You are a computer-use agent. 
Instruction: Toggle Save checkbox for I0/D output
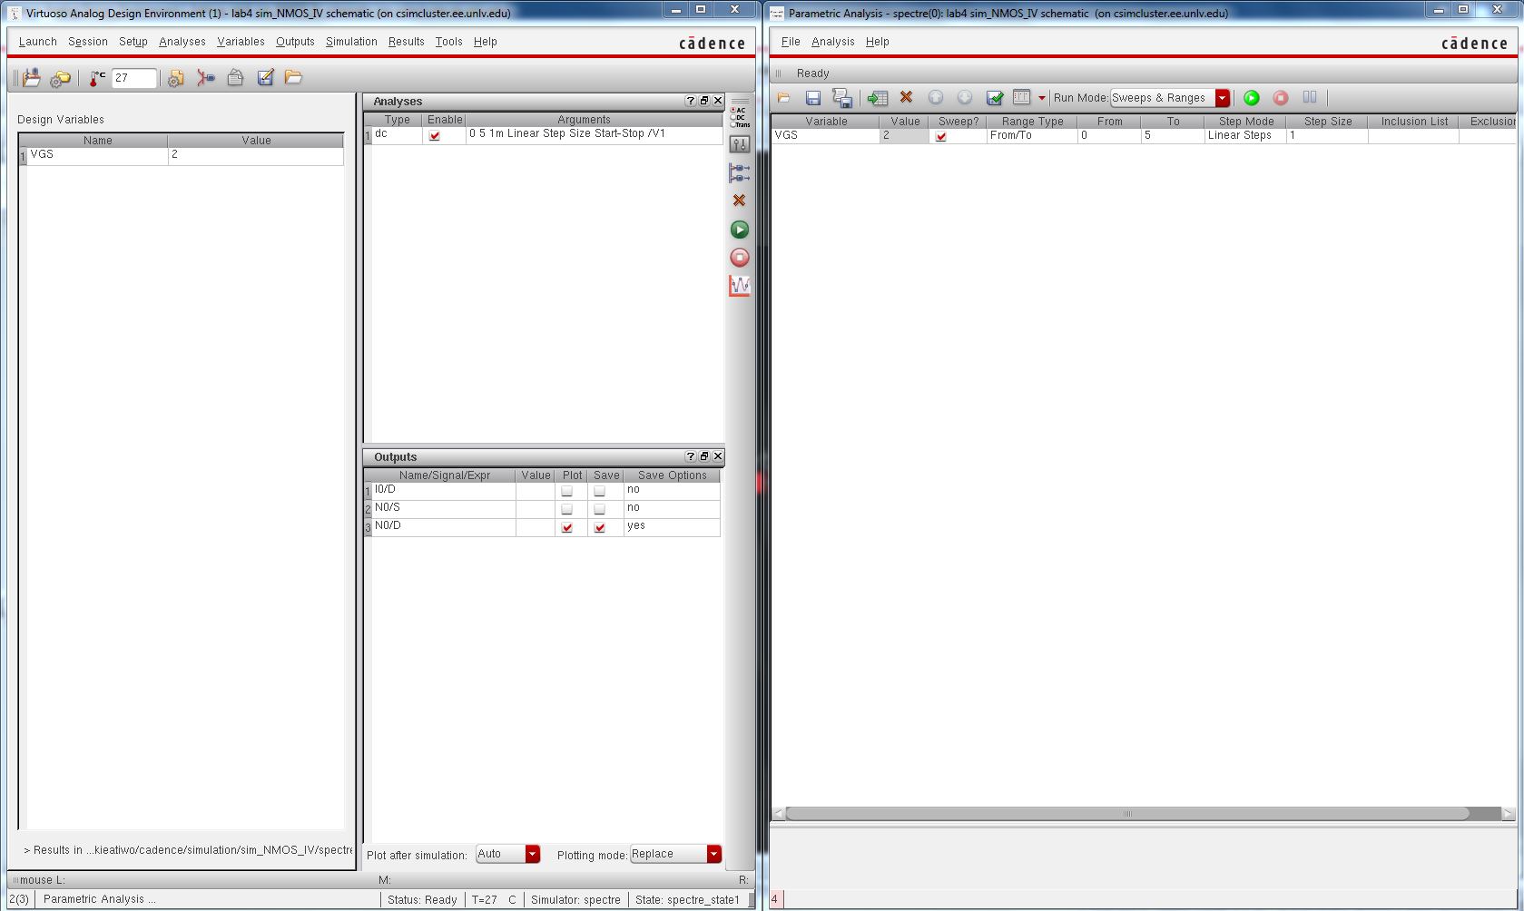tap(599, 491)
